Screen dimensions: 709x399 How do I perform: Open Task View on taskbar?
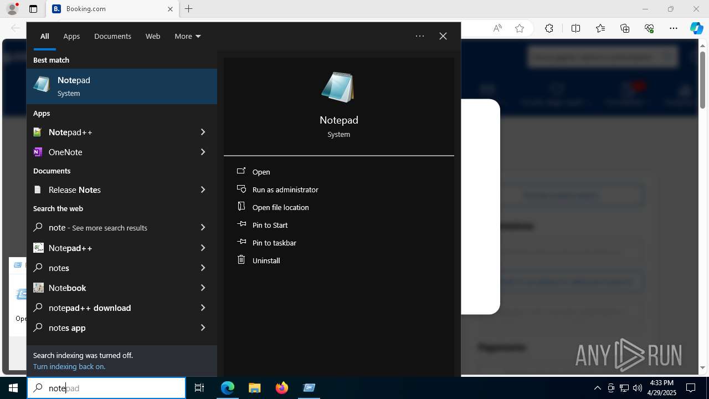click(x=199, y=388)
